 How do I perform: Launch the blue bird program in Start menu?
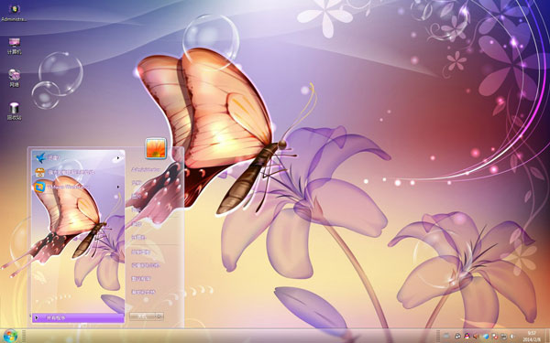pyautogui.click(x=78, y=158)
